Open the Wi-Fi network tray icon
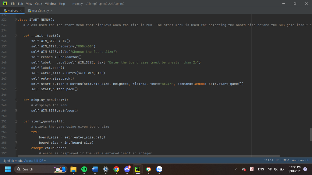Viewport: 312px width, 175px height. (x=270, y=169)
